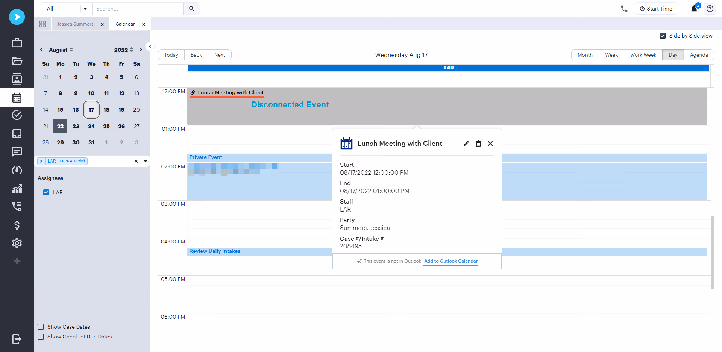The width and height of the screenshot is (722, 352).
Task: Switch to Month view
Action: [585, 55]
